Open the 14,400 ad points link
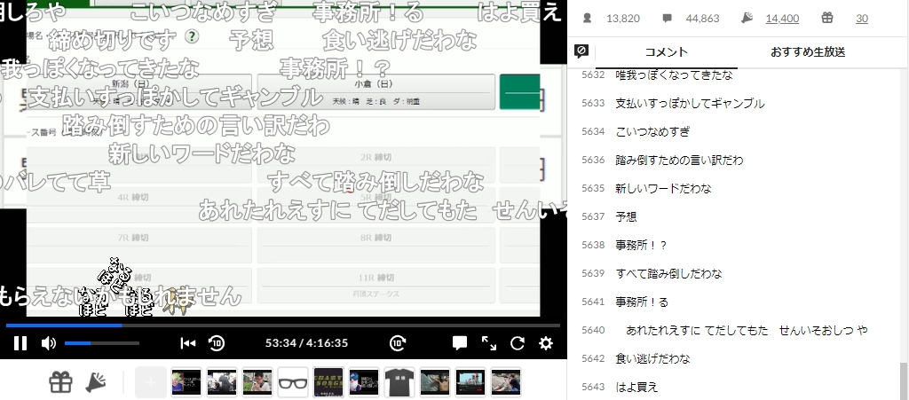Image resolution: width=909 pixels, height=400 pixels. tap(781, 18)
